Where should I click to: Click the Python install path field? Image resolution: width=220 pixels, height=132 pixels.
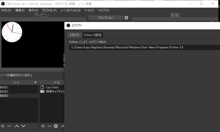(x=144, y=48)
